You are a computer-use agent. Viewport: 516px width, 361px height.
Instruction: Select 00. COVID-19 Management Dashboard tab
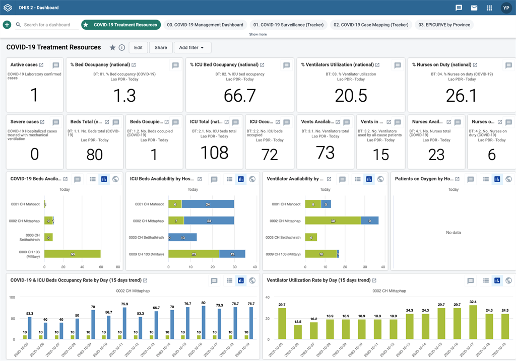[x=205, y=25]
